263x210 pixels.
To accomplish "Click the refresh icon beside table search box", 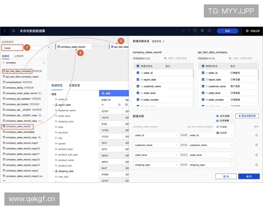I will 43,63.
